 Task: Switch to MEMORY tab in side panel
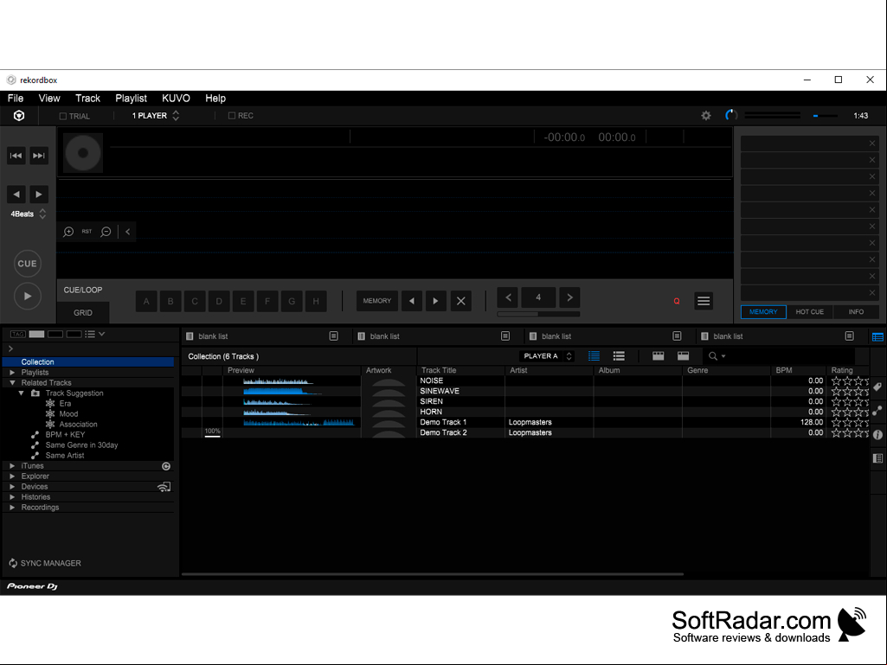pyautogui.click(x=763, y=312)
